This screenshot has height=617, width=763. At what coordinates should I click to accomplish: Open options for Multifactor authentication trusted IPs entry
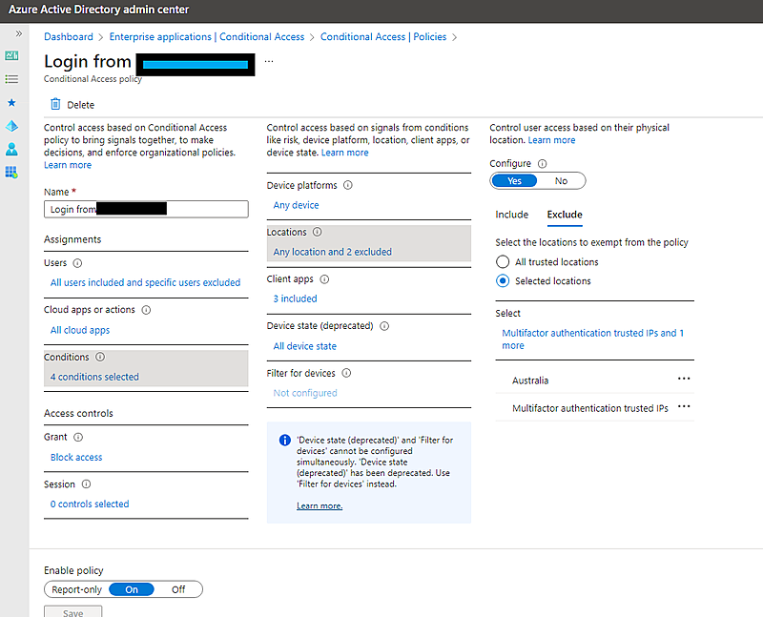tap(684, 406)
